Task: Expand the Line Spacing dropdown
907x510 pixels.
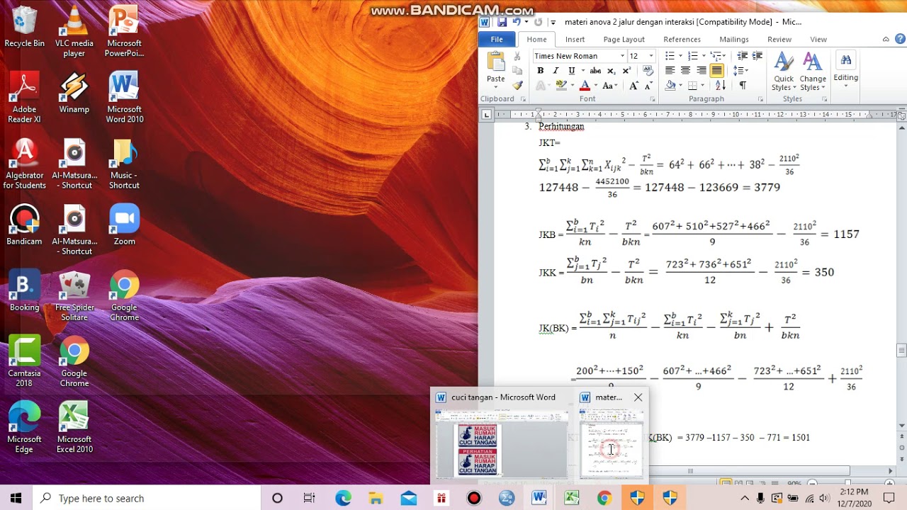Action: click(740, 71)
